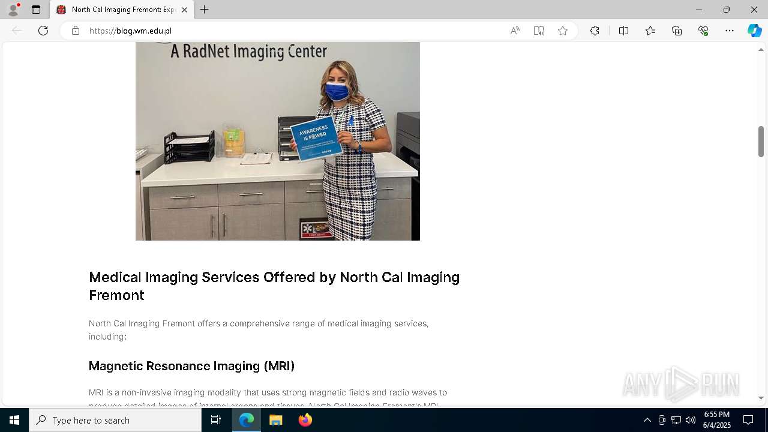Launch Firefox from taskbar
The image size is (768, 432).
coord(305,420)
